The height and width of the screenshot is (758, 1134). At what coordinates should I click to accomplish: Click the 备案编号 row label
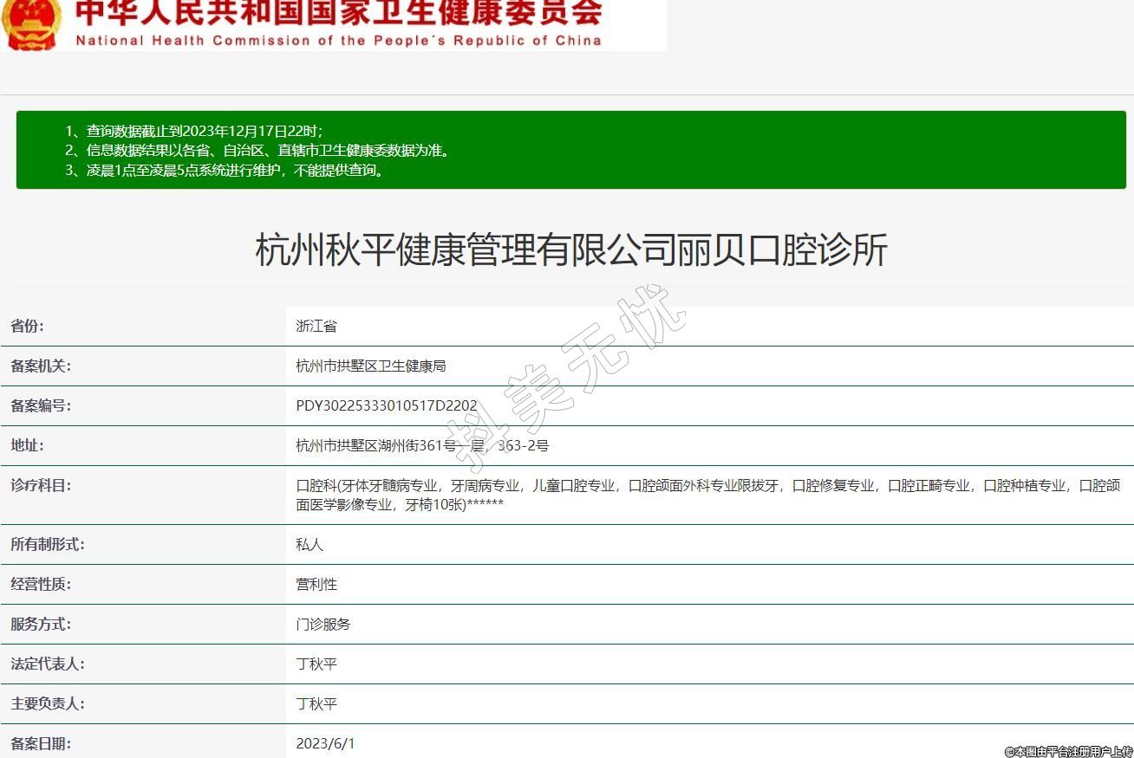[x=41, y=406]
